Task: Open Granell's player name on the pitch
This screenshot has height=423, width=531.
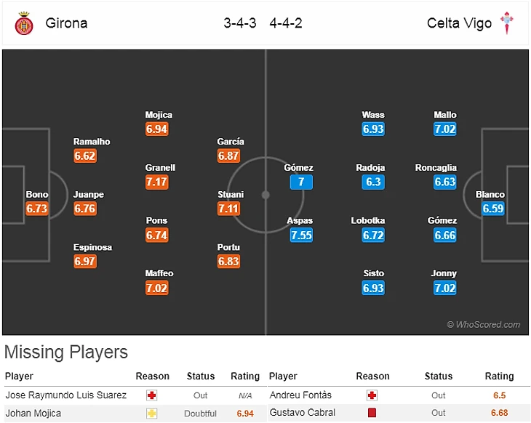Action: [160, 168]
